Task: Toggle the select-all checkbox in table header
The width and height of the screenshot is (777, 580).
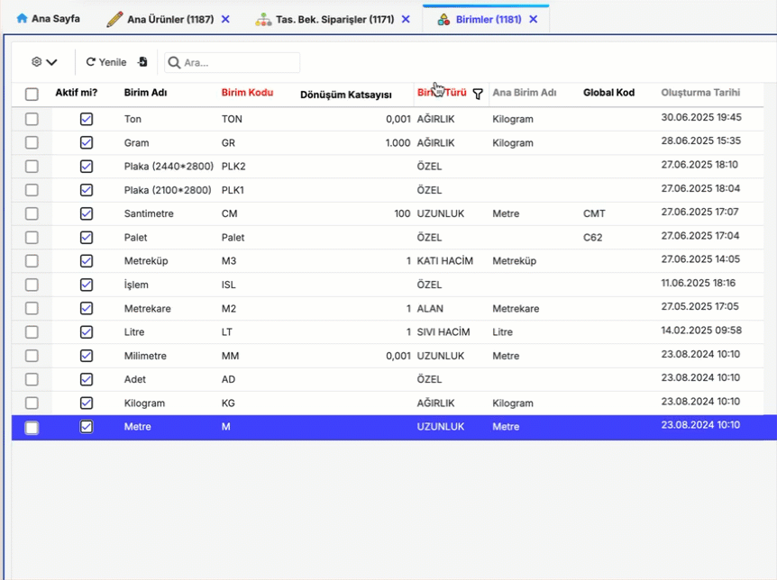Action: point(32,94)
